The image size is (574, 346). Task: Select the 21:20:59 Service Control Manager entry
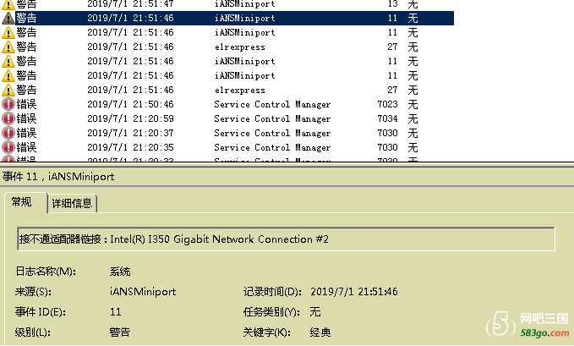click(227, 118)
